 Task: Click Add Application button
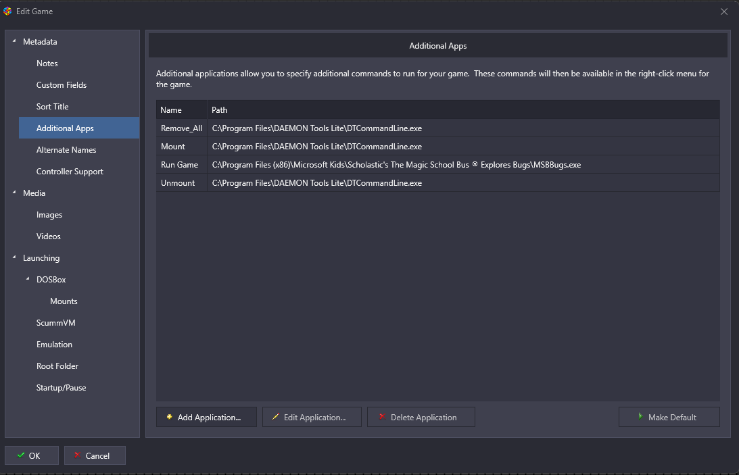click(206, 417)
